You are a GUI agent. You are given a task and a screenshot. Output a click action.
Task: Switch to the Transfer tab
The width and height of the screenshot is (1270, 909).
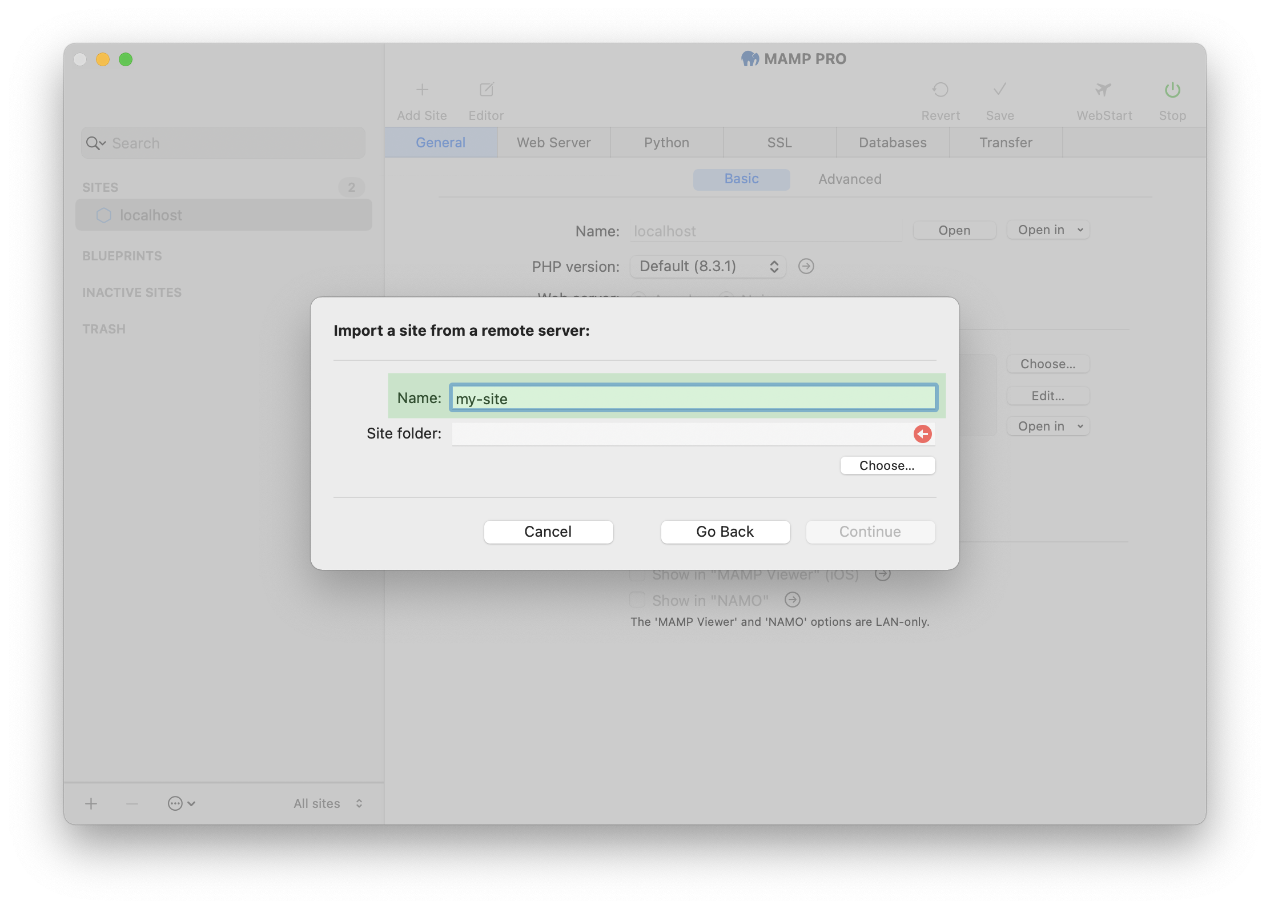click(1006, 143)
